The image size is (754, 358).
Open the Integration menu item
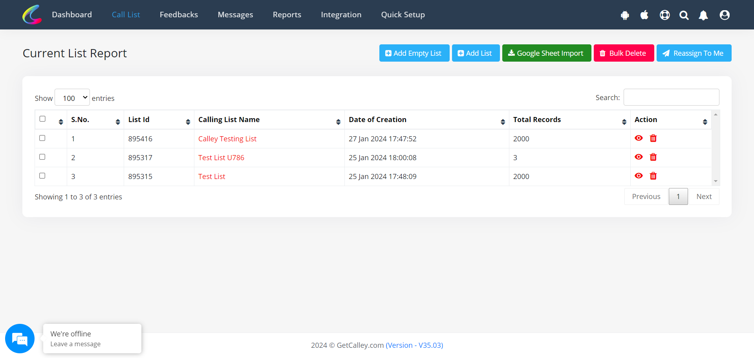[341, 15]
